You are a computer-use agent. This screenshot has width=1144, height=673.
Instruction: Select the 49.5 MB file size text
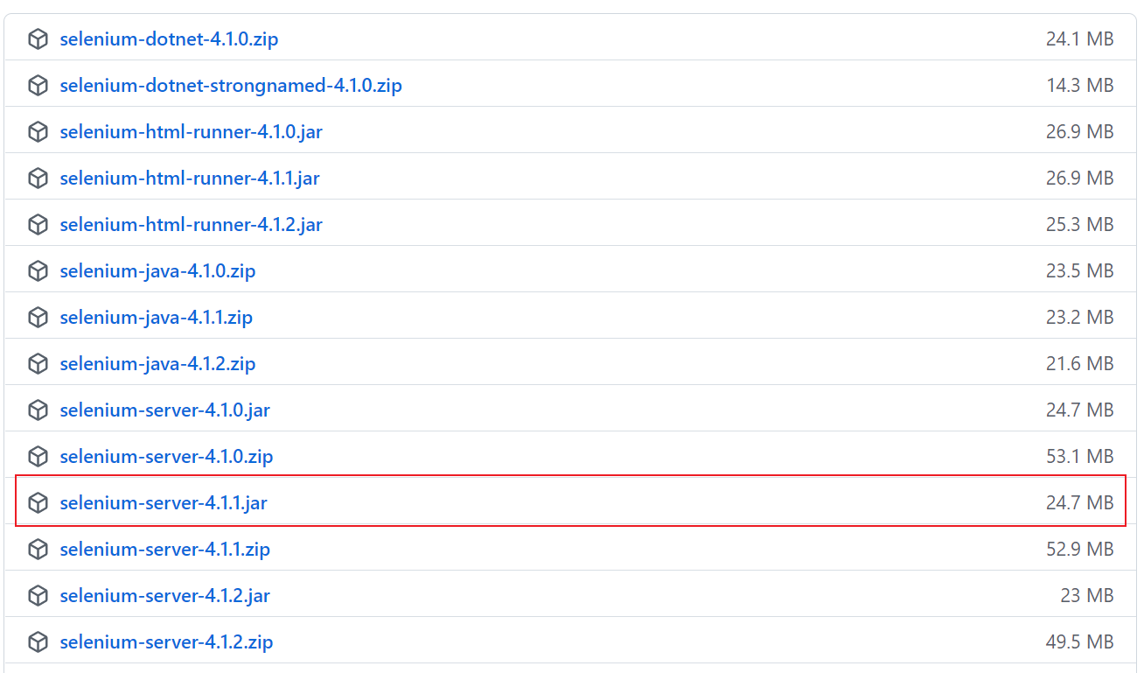(x=1079, y=642)
